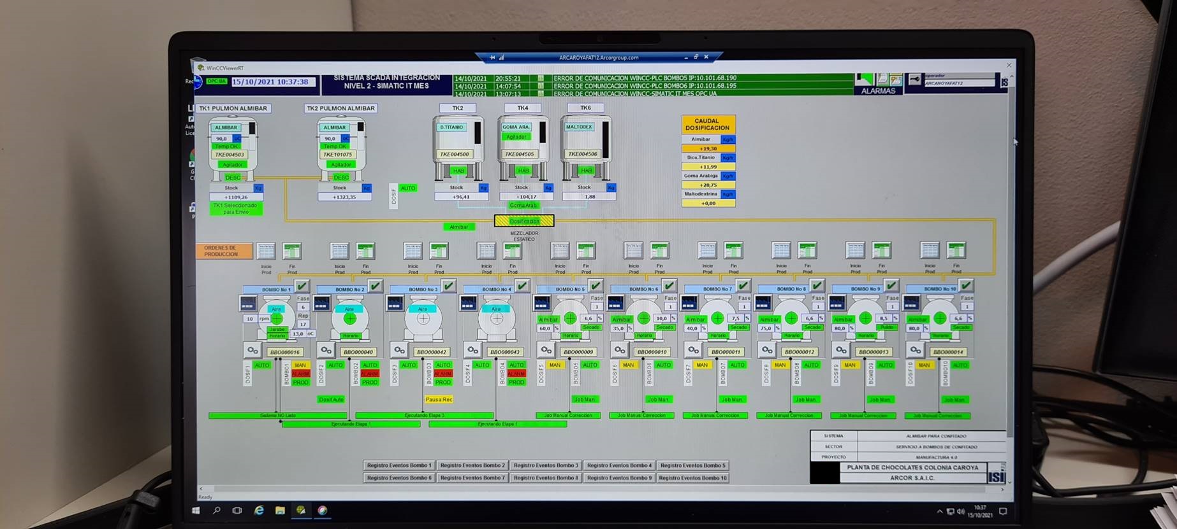Screen dimensions: 1177x529
Task: Open Registro Eventos Bombo 3
Action: coord(546,465)
